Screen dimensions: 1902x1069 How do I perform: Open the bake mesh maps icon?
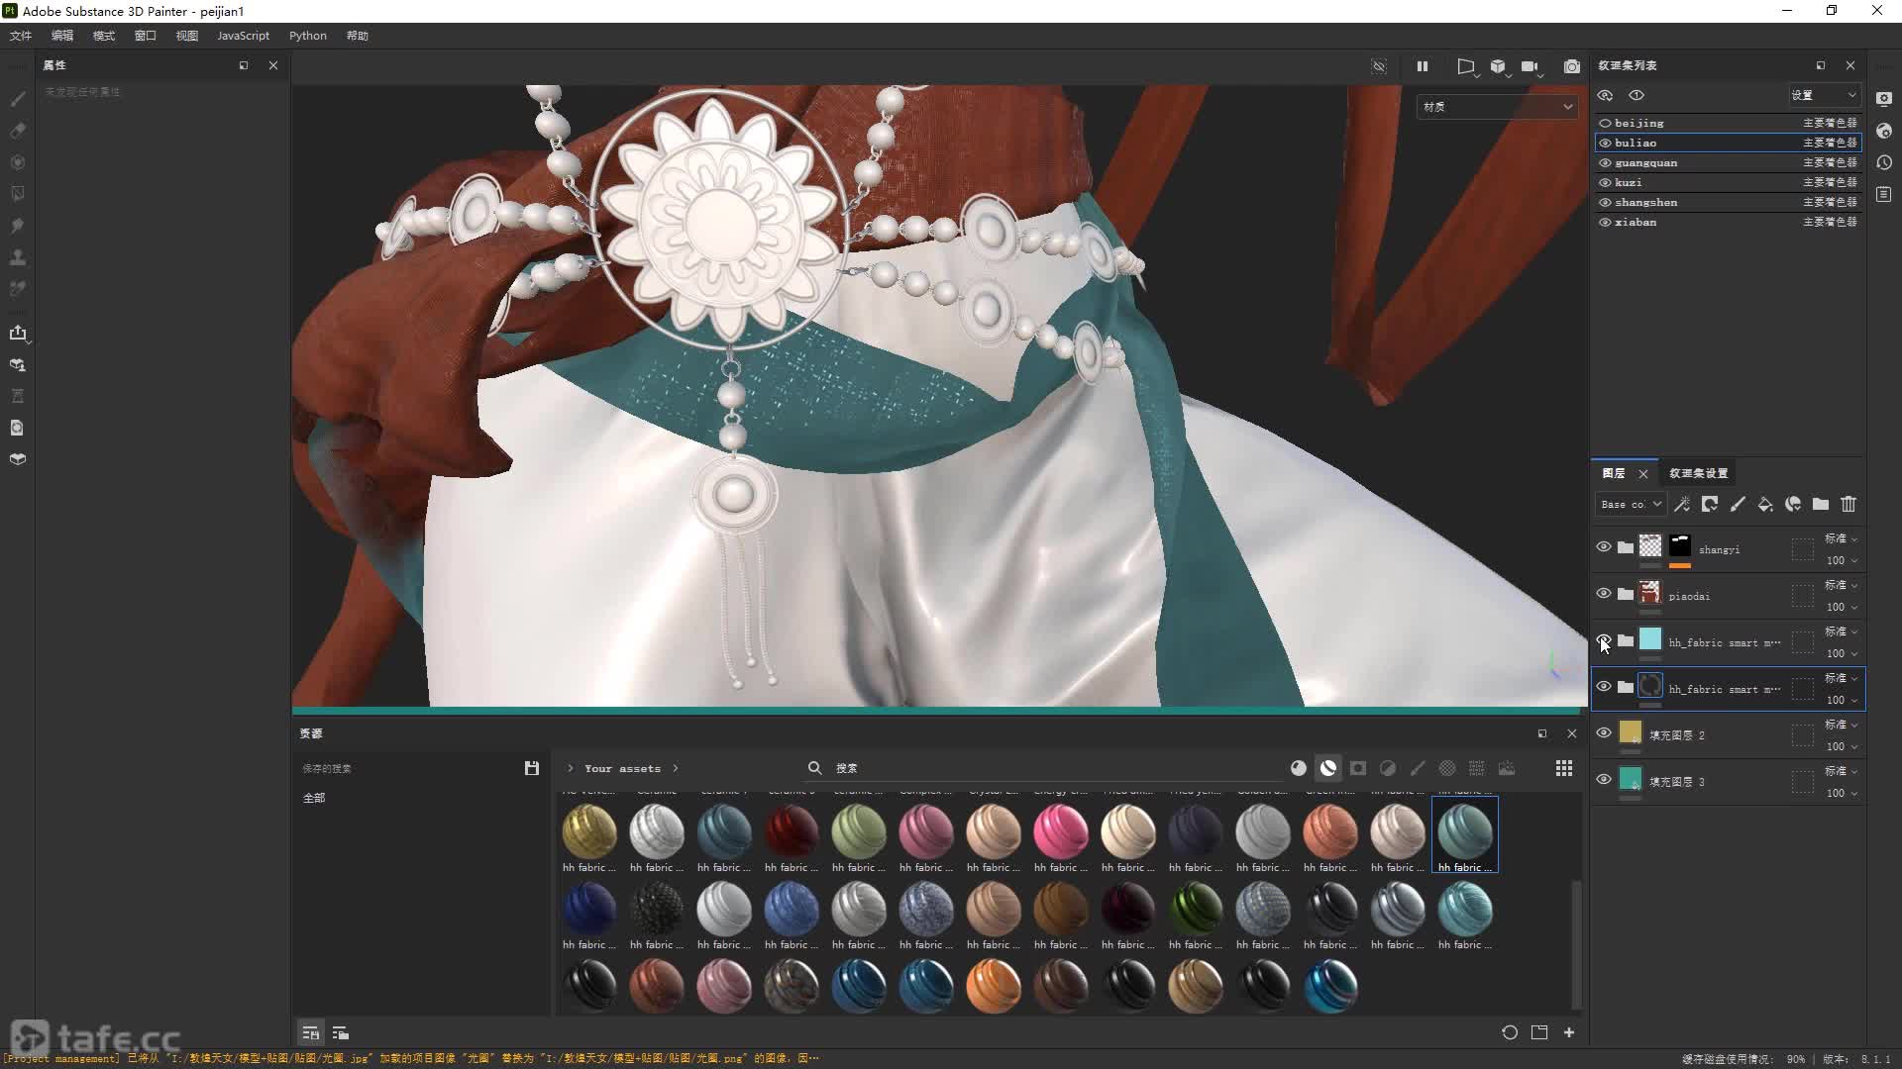18,365
